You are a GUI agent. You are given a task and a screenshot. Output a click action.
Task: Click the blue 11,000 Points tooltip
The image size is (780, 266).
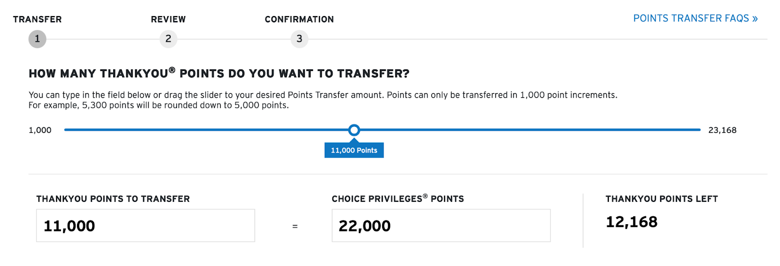354,150
